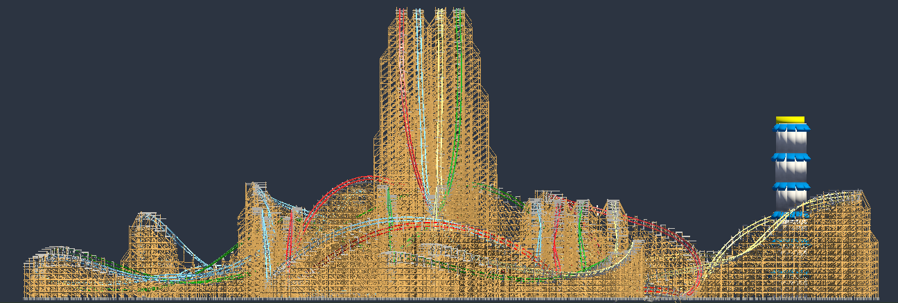The image size is (898, 303).
Task: Select the small isolated hill peak on the left
Action: [x=146, y=216]
